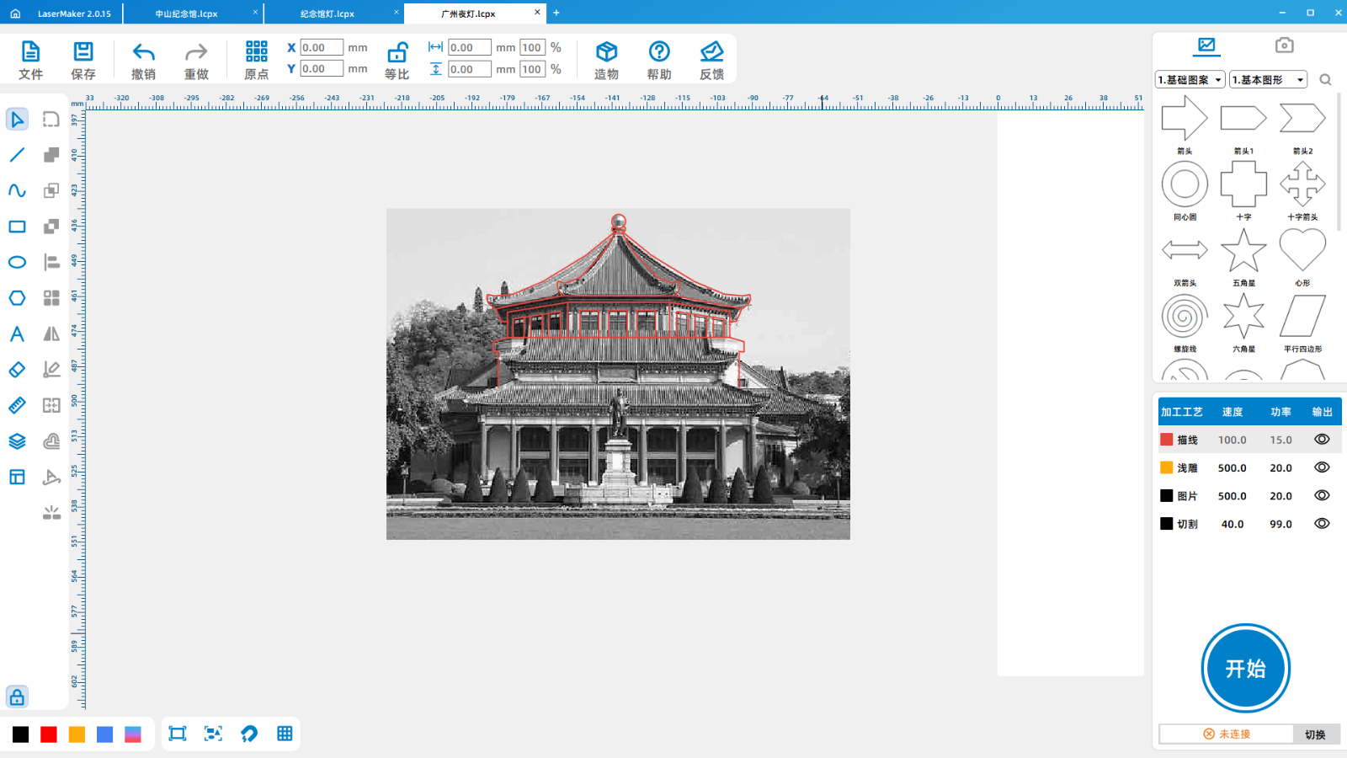Click the undo (撤销) icon
Image resolution: width=1347 pixels, height=758 pixels.
pos(144,52)
